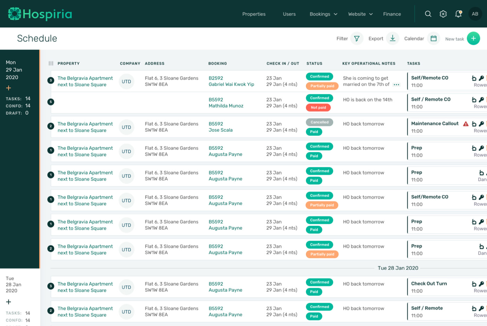Open the Check Out Turn task card
This screenshot has height=326, width=487.
pyautogui.click(x=447, y=287)
